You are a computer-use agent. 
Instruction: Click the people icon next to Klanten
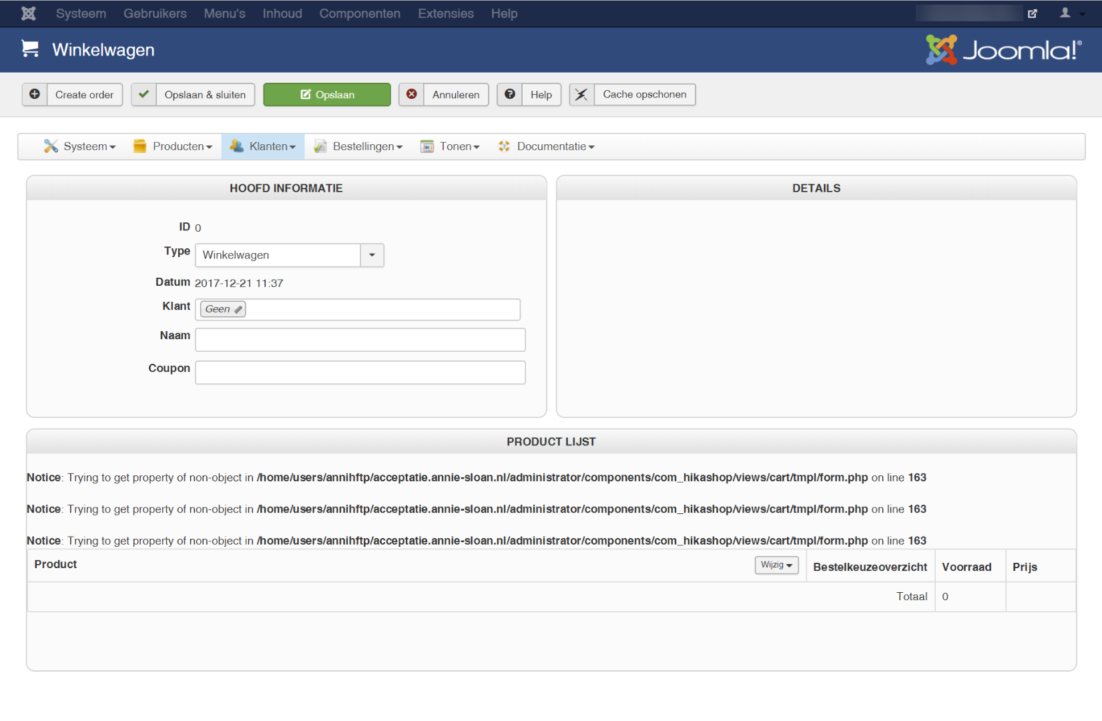click(x=236, y=146)
